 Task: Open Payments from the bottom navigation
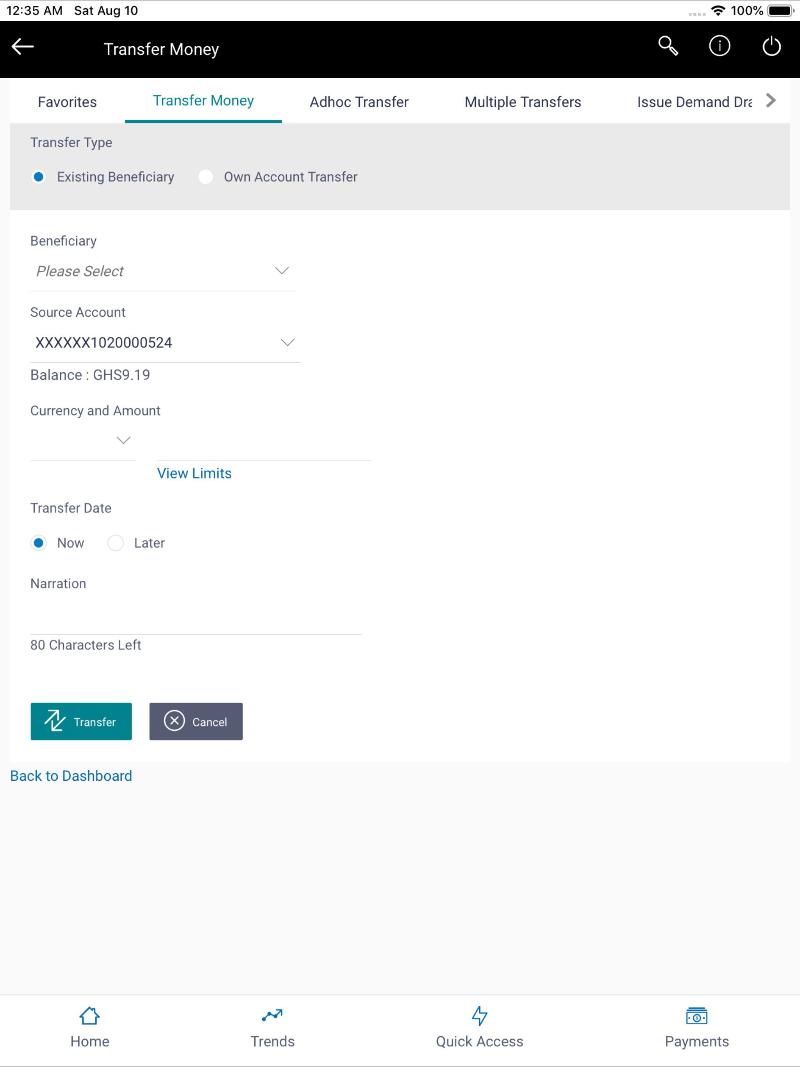[x=696, y=1028]
